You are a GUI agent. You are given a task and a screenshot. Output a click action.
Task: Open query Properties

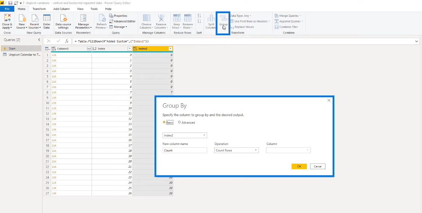click(x=118, y=16)
